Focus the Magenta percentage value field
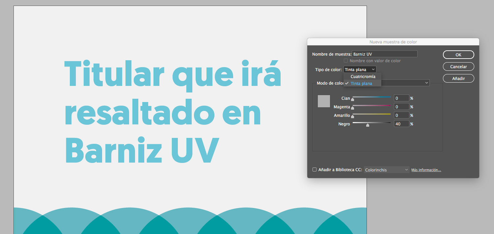The image size is (494, 234). click(401, 107)
